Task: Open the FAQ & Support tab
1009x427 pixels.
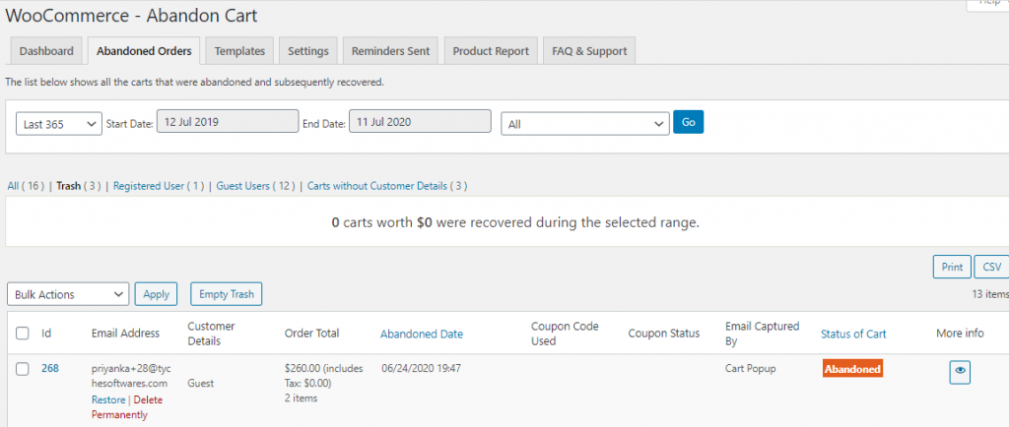Action: (589, 51)
